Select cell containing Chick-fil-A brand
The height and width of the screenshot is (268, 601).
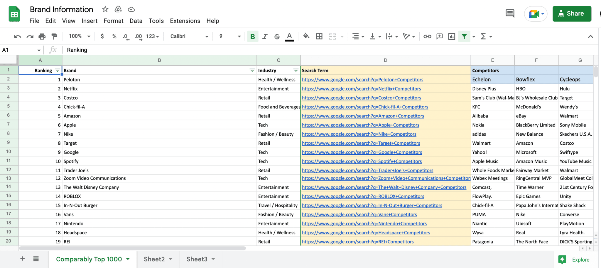click(x=159, y=107)
